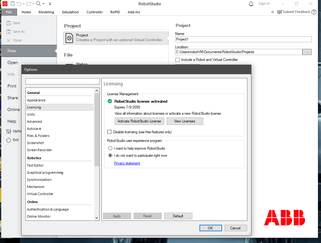Click the Redo arrow icon

(x=29, y=4)
